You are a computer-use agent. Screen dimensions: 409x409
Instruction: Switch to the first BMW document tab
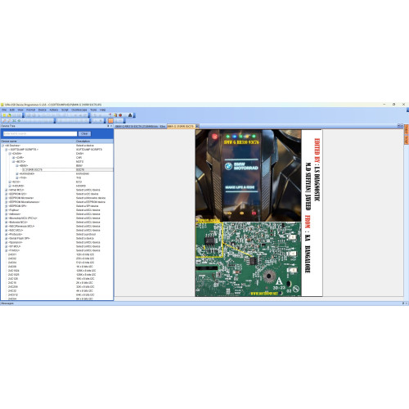coord(137,126)
